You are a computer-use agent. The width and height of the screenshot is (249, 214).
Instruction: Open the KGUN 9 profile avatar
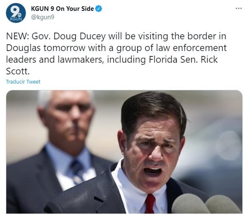16,13
